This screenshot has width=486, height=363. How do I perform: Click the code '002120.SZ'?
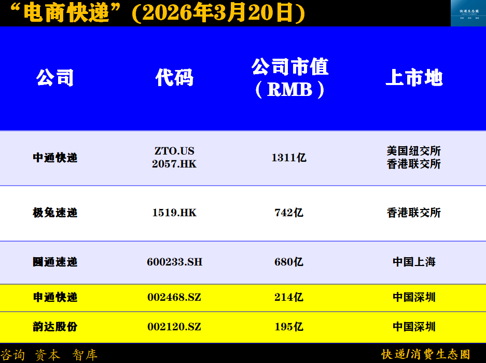coord(174,327)
